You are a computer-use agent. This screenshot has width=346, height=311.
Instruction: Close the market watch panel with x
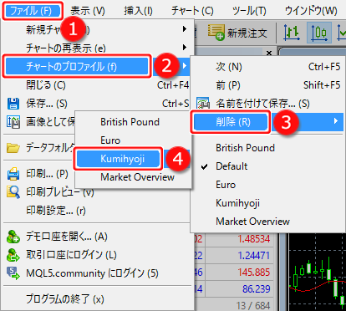tap(269, 53)
